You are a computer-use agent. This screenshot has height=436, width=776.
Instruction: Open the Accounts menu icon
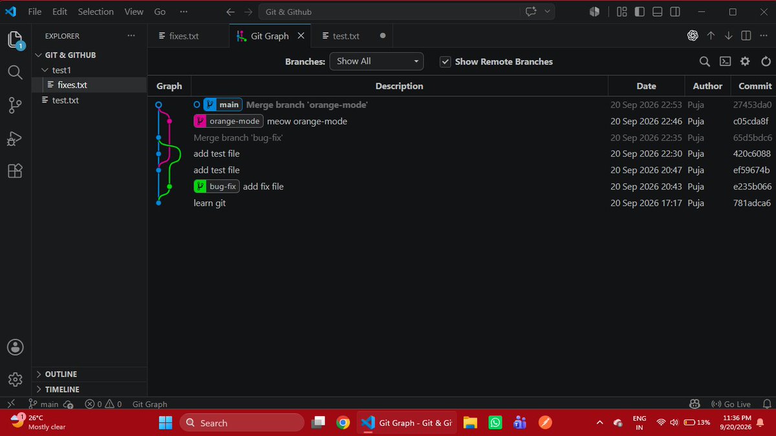tap(16, 347)
